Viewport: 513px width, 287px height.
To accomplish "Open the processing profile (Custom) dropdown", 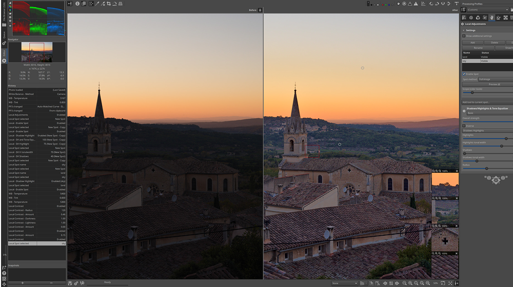I will pyautogui.click(x=488, y=10).
